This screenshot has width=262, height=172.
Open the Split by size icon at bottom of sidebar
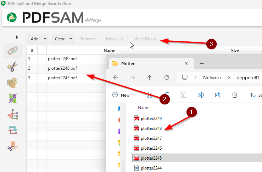point(13,146)
